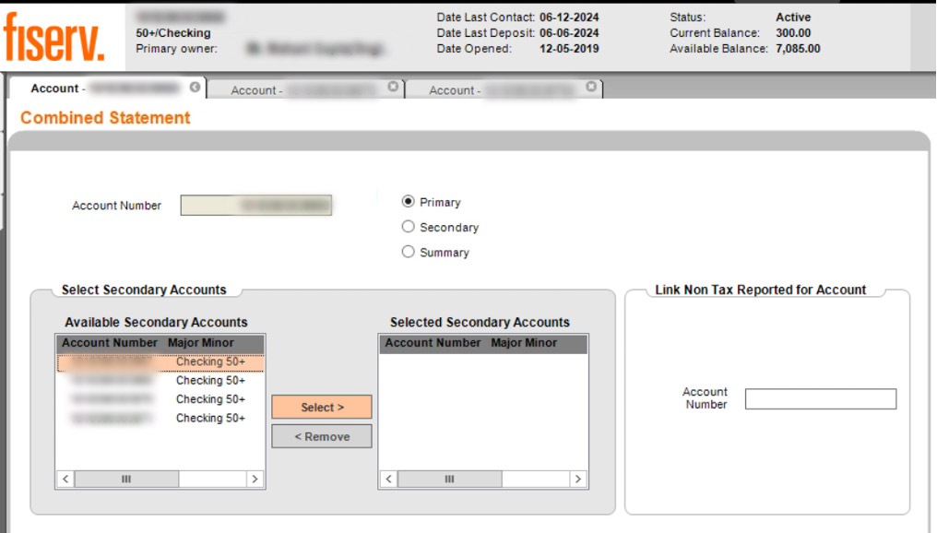Grab the Available Secondary Accounts horizontal scrollbar thumb
937x533 pixels.
point(126,480)
